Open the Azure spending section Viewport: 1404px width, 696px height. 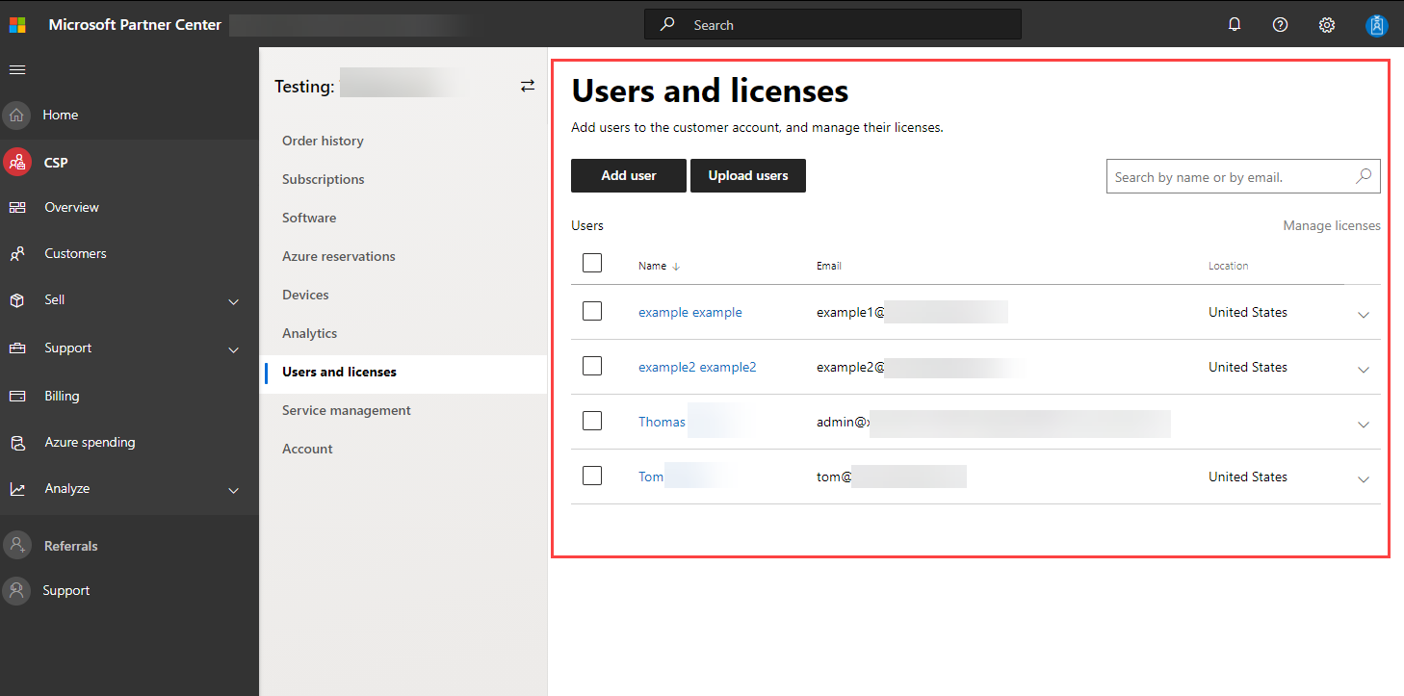click(90, 442)
